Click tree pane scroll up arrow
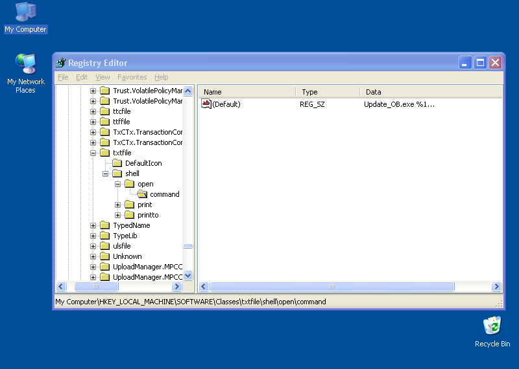Viewport: 519px width, 369px height. point(187,91)
